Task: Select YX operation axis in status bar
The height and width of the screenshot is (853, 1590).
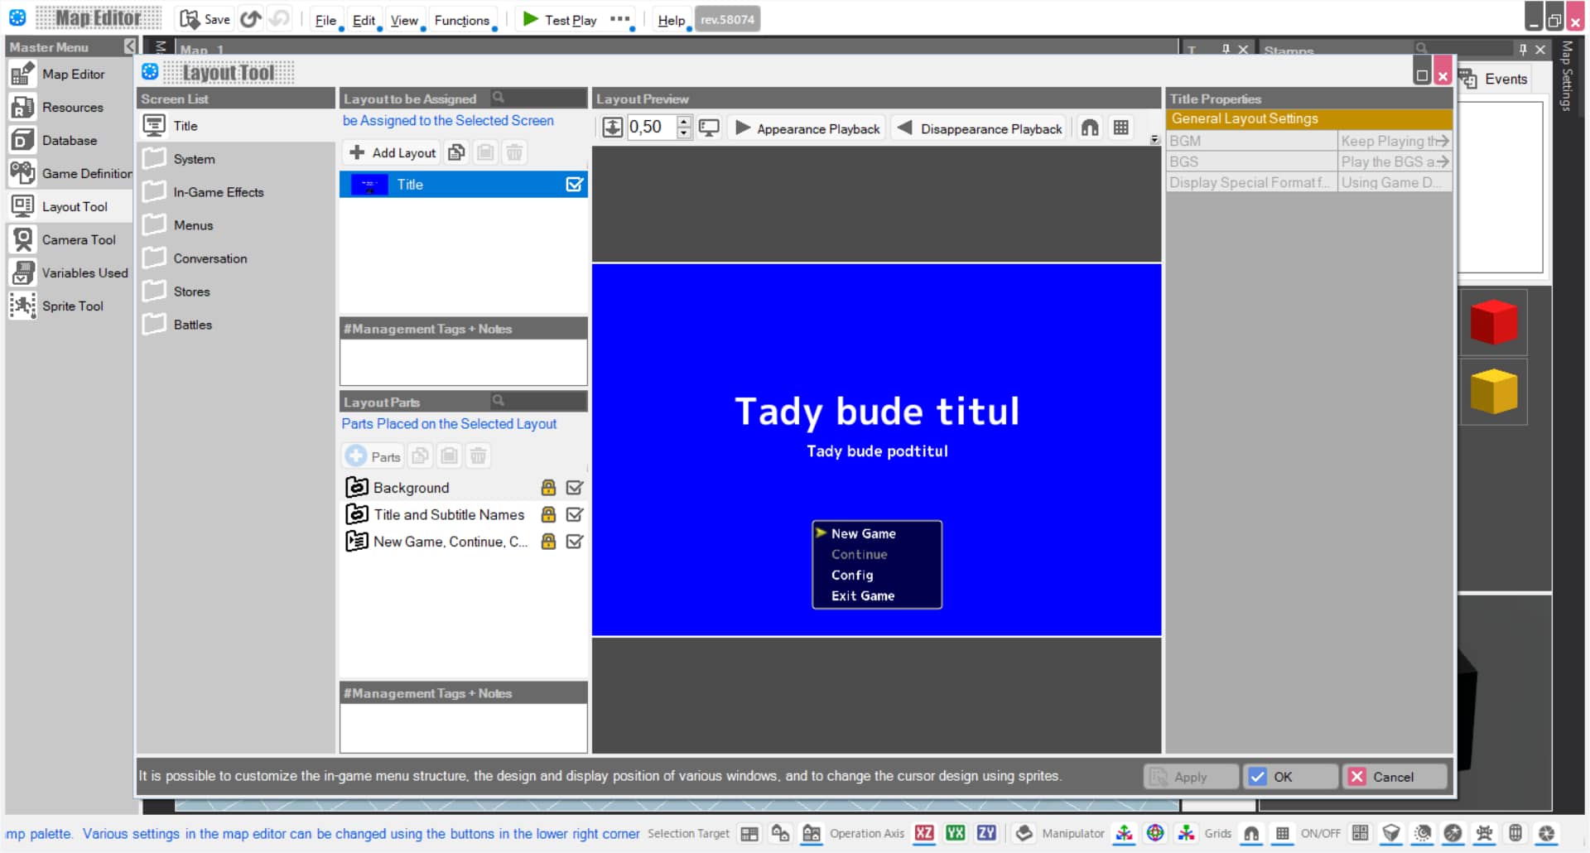Action: [x=956, y=833]
